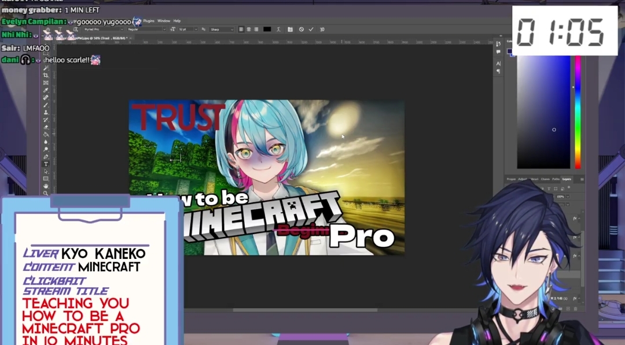The image size is (625, 345).
Task: Close the open document tab
Action: pos(130,38)
